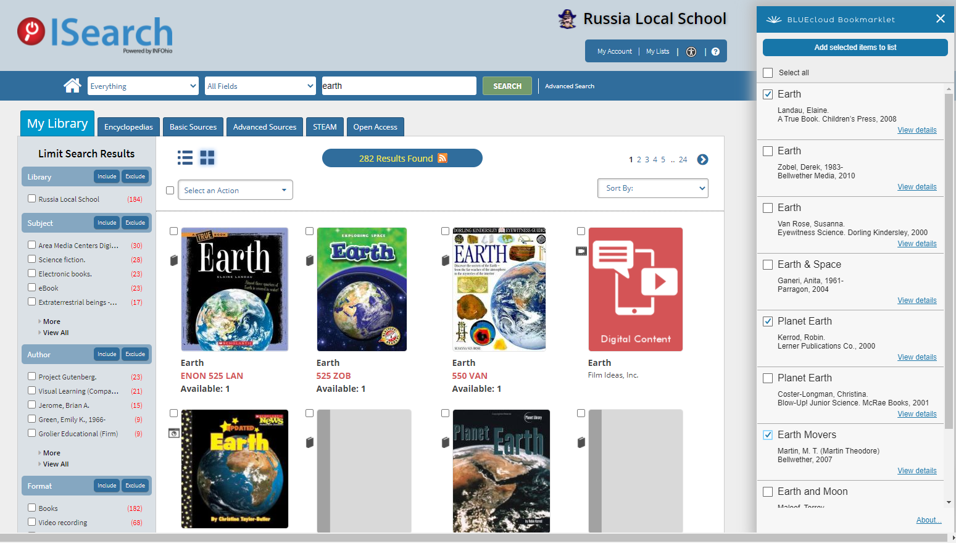The width and height of the screenshot is (956, 543).
Task: Tick the select-all results checkbox beside action menu
Action: pyautogui.click(x=170, y=191)
